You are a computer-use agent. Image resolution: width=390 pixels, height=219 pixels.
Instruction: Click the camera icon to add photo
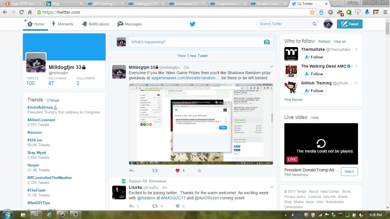click(267, 42)
